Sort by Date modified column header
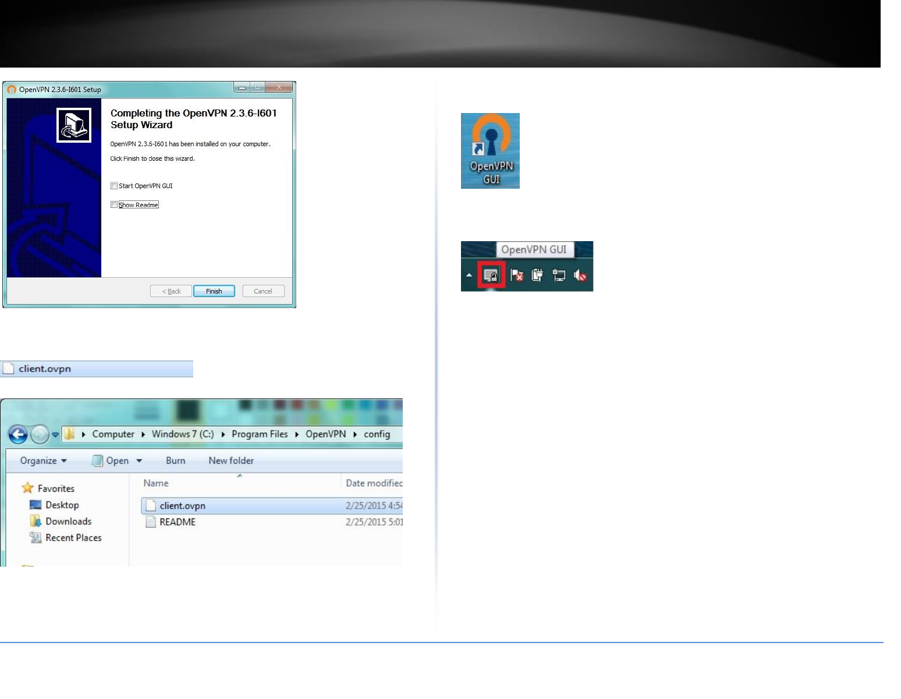This screenshot has width=901, height=699. (374, 483)
